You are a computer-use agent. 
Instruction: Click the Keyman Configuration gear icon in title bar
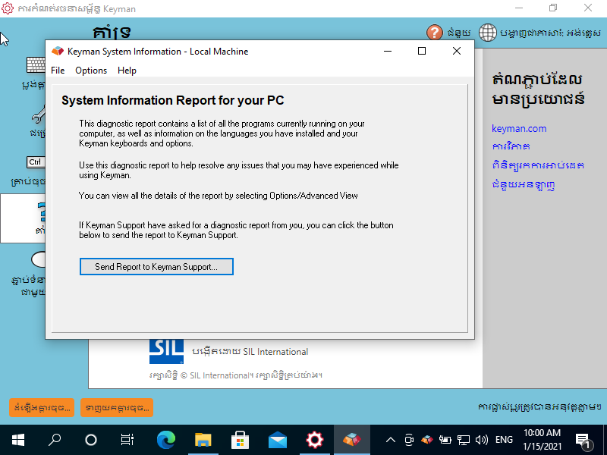click(x=8, y=8)
